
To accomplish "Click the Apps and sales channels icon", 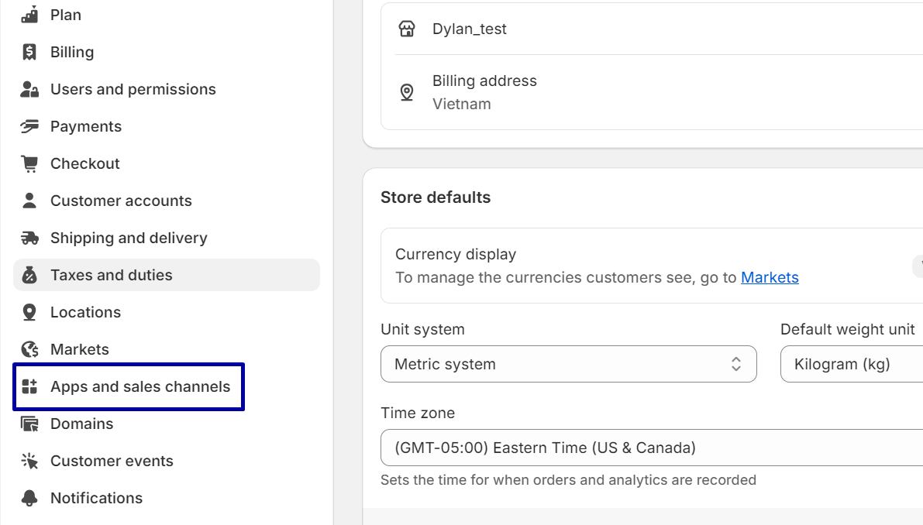I will click(29, 386).
